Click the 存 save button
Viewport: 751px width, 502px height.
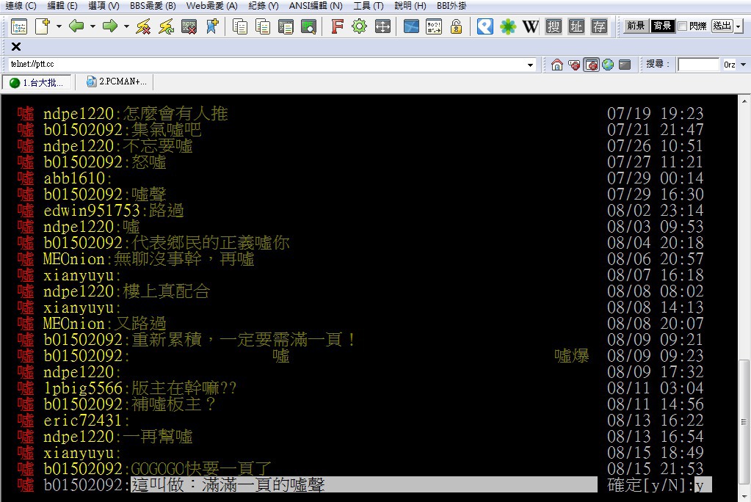tap(599, 26)
